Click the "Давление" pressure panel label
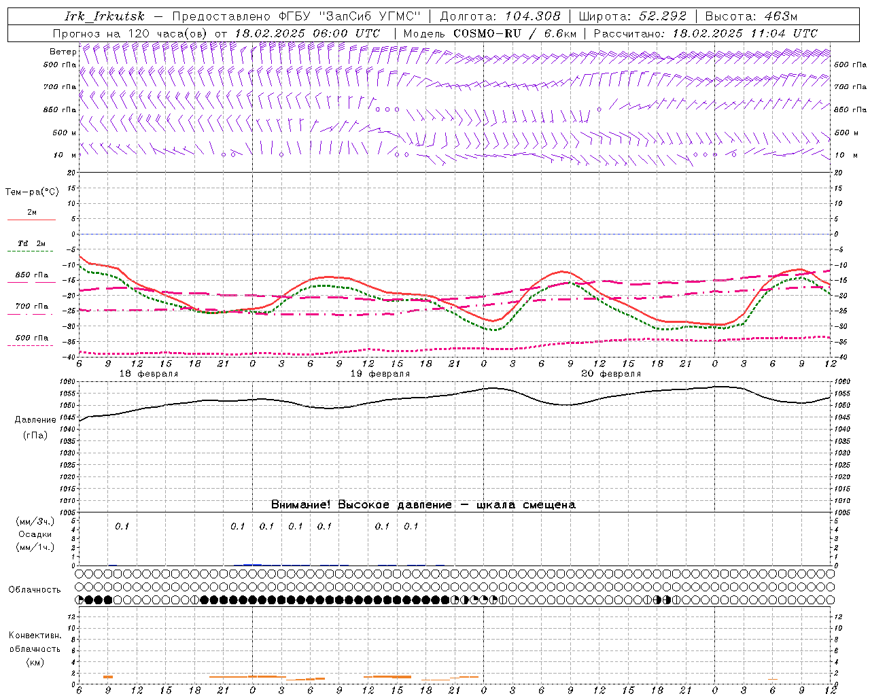This screenshot has height=696, width=870. pos(35,420)
